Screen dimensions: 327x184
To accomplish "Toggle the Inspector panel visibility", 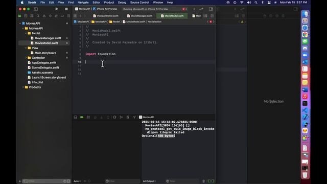I will pyautogui.click(x=211, y=9).
